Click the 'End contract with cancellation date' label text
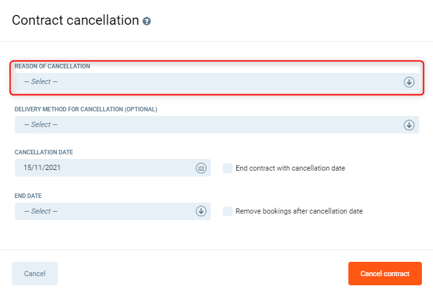 click(x=290, y=168)
